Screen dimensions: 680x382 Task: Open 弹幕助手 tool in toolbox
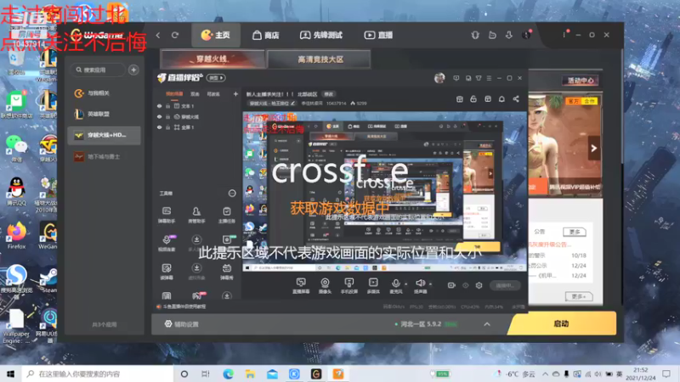[167, 215]
